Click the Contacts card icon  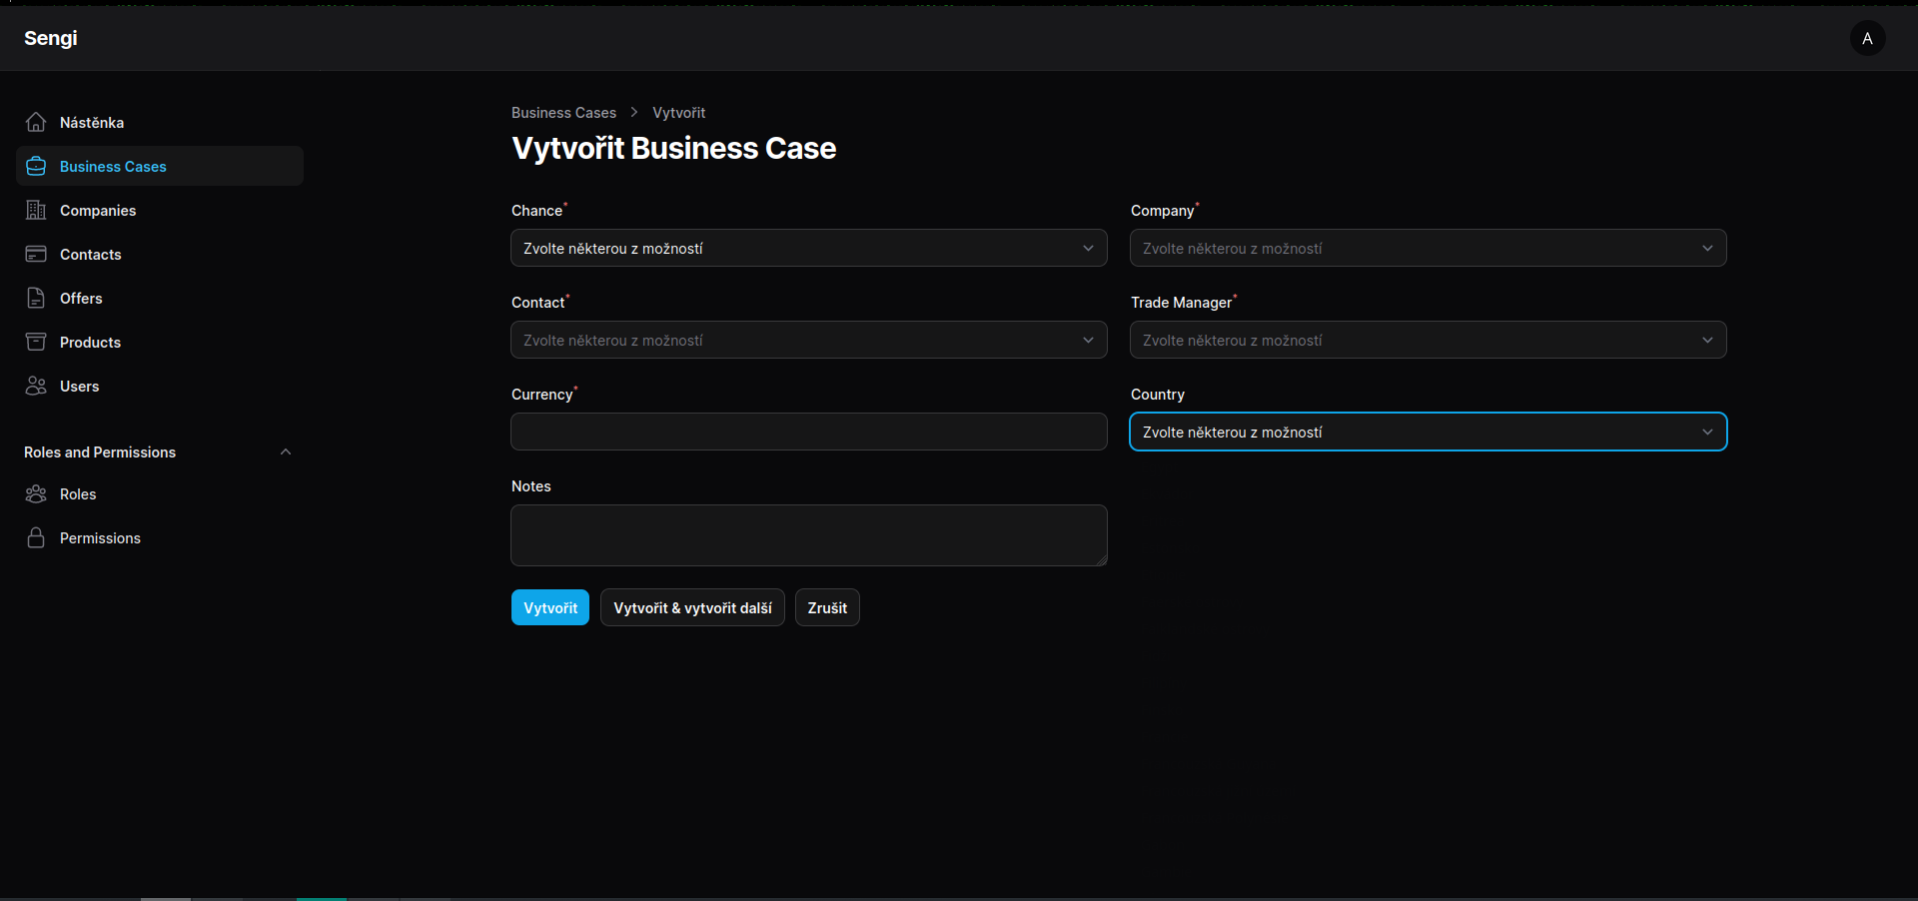coord(36,254)
